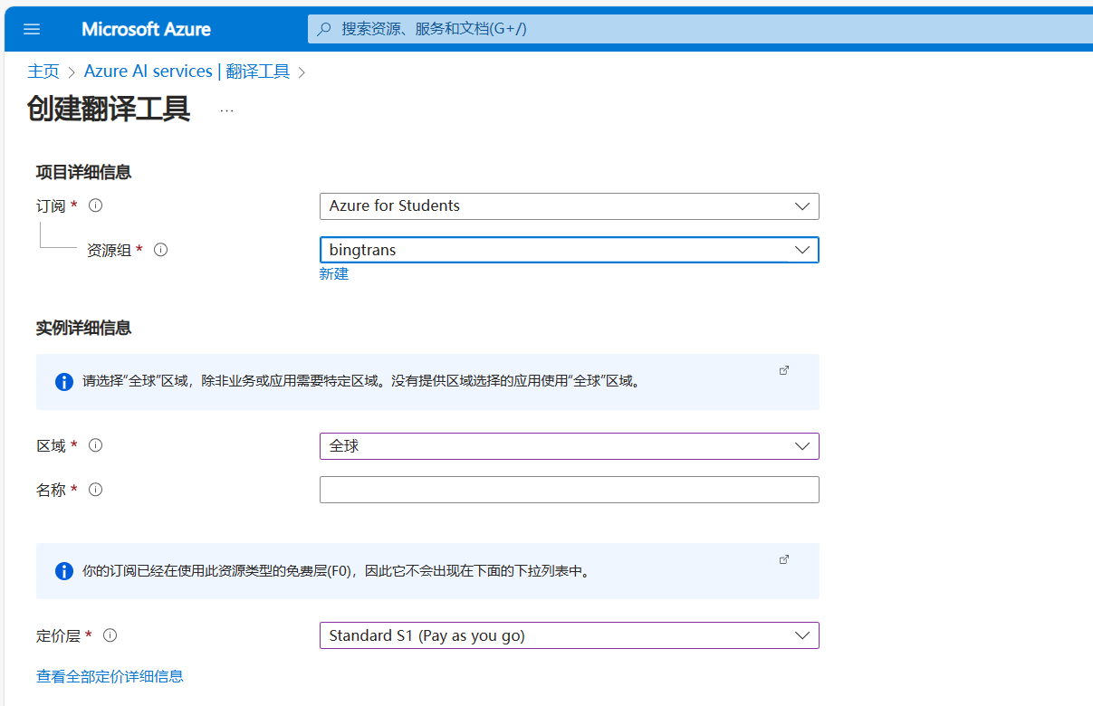Click the 名称 info icon
Image resolution: width=1093 pixels, height=706 pixels.
pyautogui.click(x=95, y=489)
